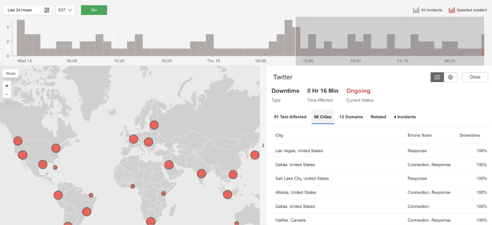The image size is (492, 225).
Task: Open the Related tab
Action: pos(378,117)
